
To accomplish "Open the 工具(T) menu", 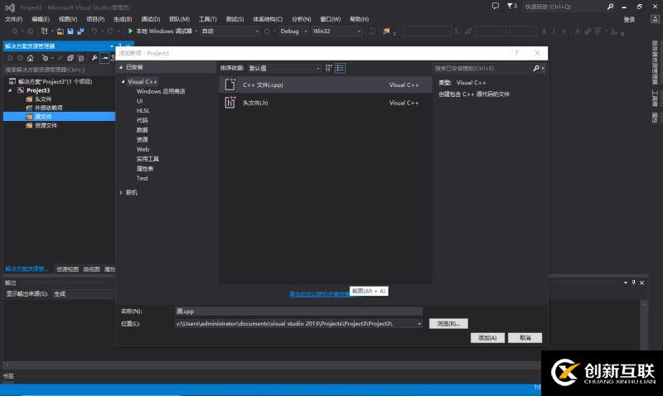I will (208, 19).
